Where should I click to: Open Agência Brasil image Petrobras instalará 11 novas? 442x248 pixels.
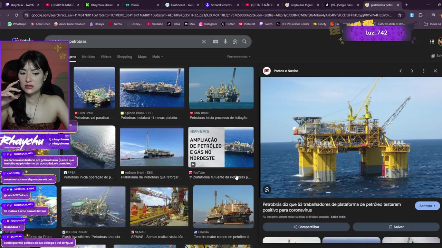point(152,87)
